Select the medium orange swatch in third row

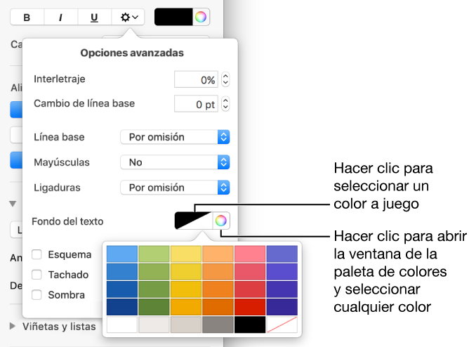[218, 289]
